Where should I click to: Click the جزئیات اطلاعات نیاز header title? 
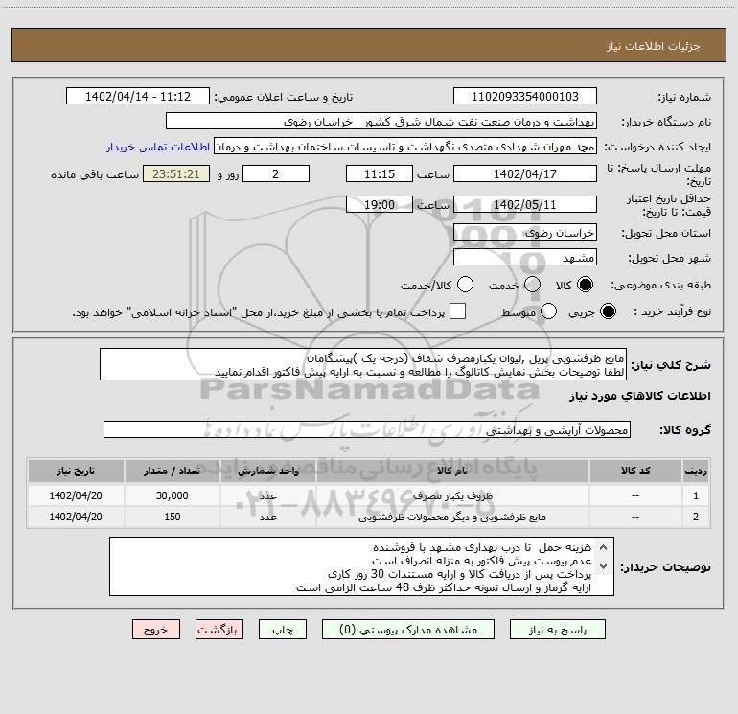(x=654, y=46)
